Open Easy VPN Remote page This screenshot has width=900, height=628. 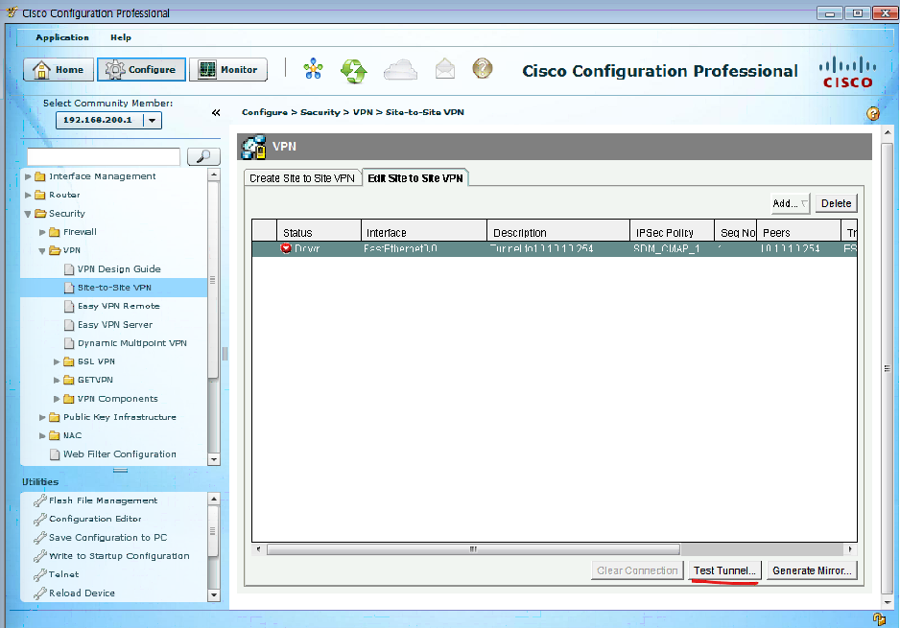coord(118,306)
